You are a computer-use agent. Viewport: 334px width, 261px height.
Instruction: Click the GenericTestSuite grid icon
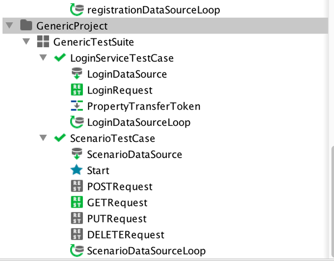[42, 42]
